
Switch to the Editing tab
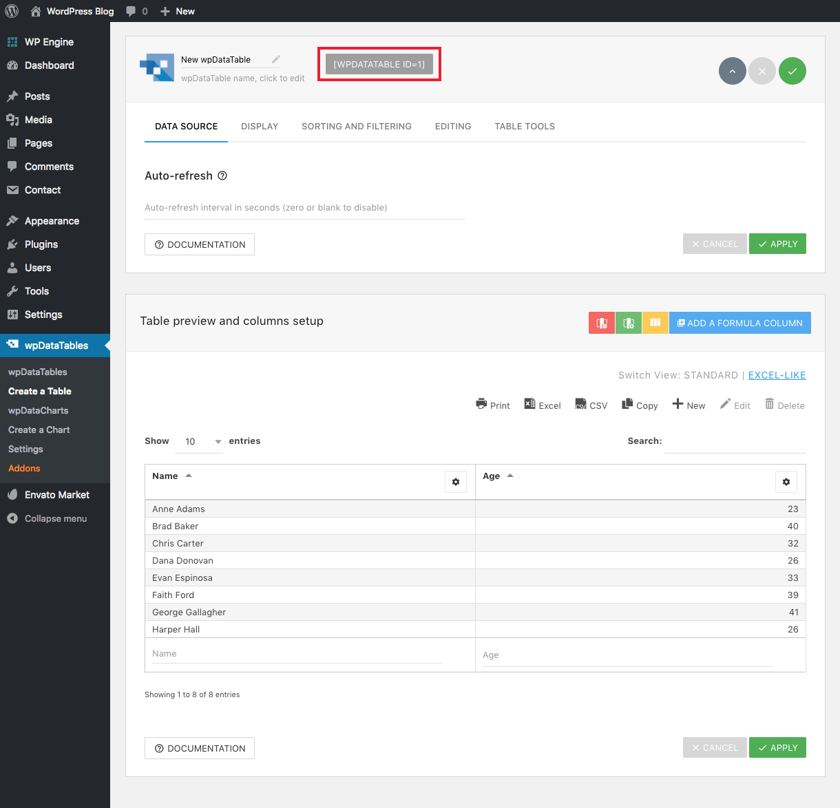tap(453, 127)
